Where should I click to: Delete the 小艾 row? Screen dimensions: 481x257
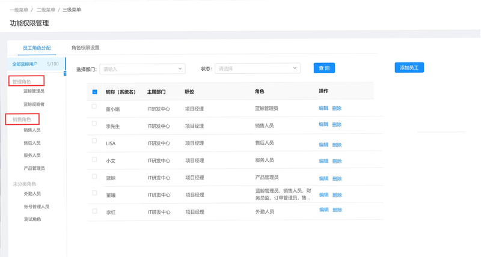[337, 161]
